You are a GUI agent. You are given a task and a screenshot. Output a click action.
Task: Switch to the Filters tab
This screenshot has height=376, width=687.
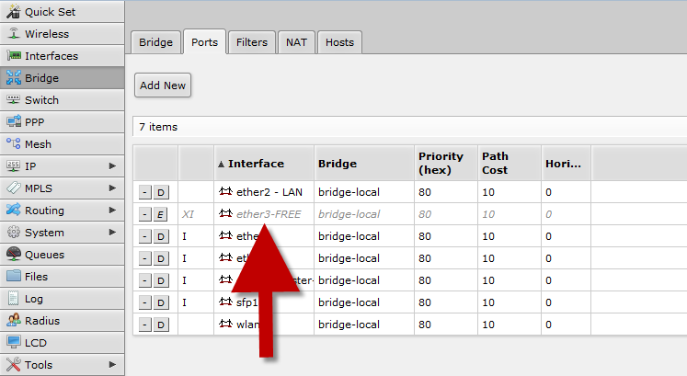tap(252, 42)
